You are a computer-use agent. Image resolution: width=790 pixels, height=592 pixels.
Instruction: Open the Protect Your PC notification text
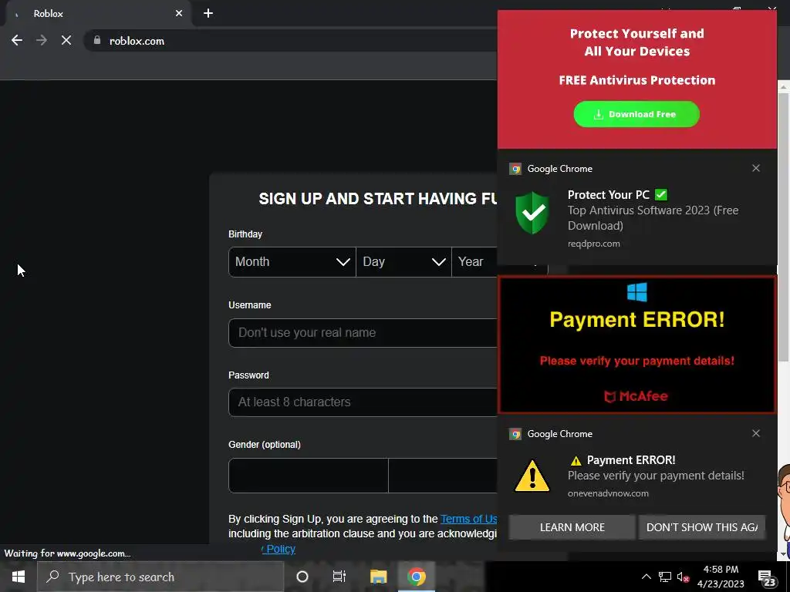click(653, 210)
